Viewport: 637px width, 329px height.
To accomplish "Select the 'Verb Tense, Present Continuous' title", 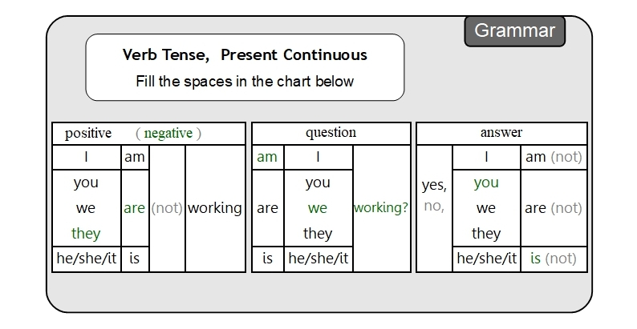I will tap(245, 55).
